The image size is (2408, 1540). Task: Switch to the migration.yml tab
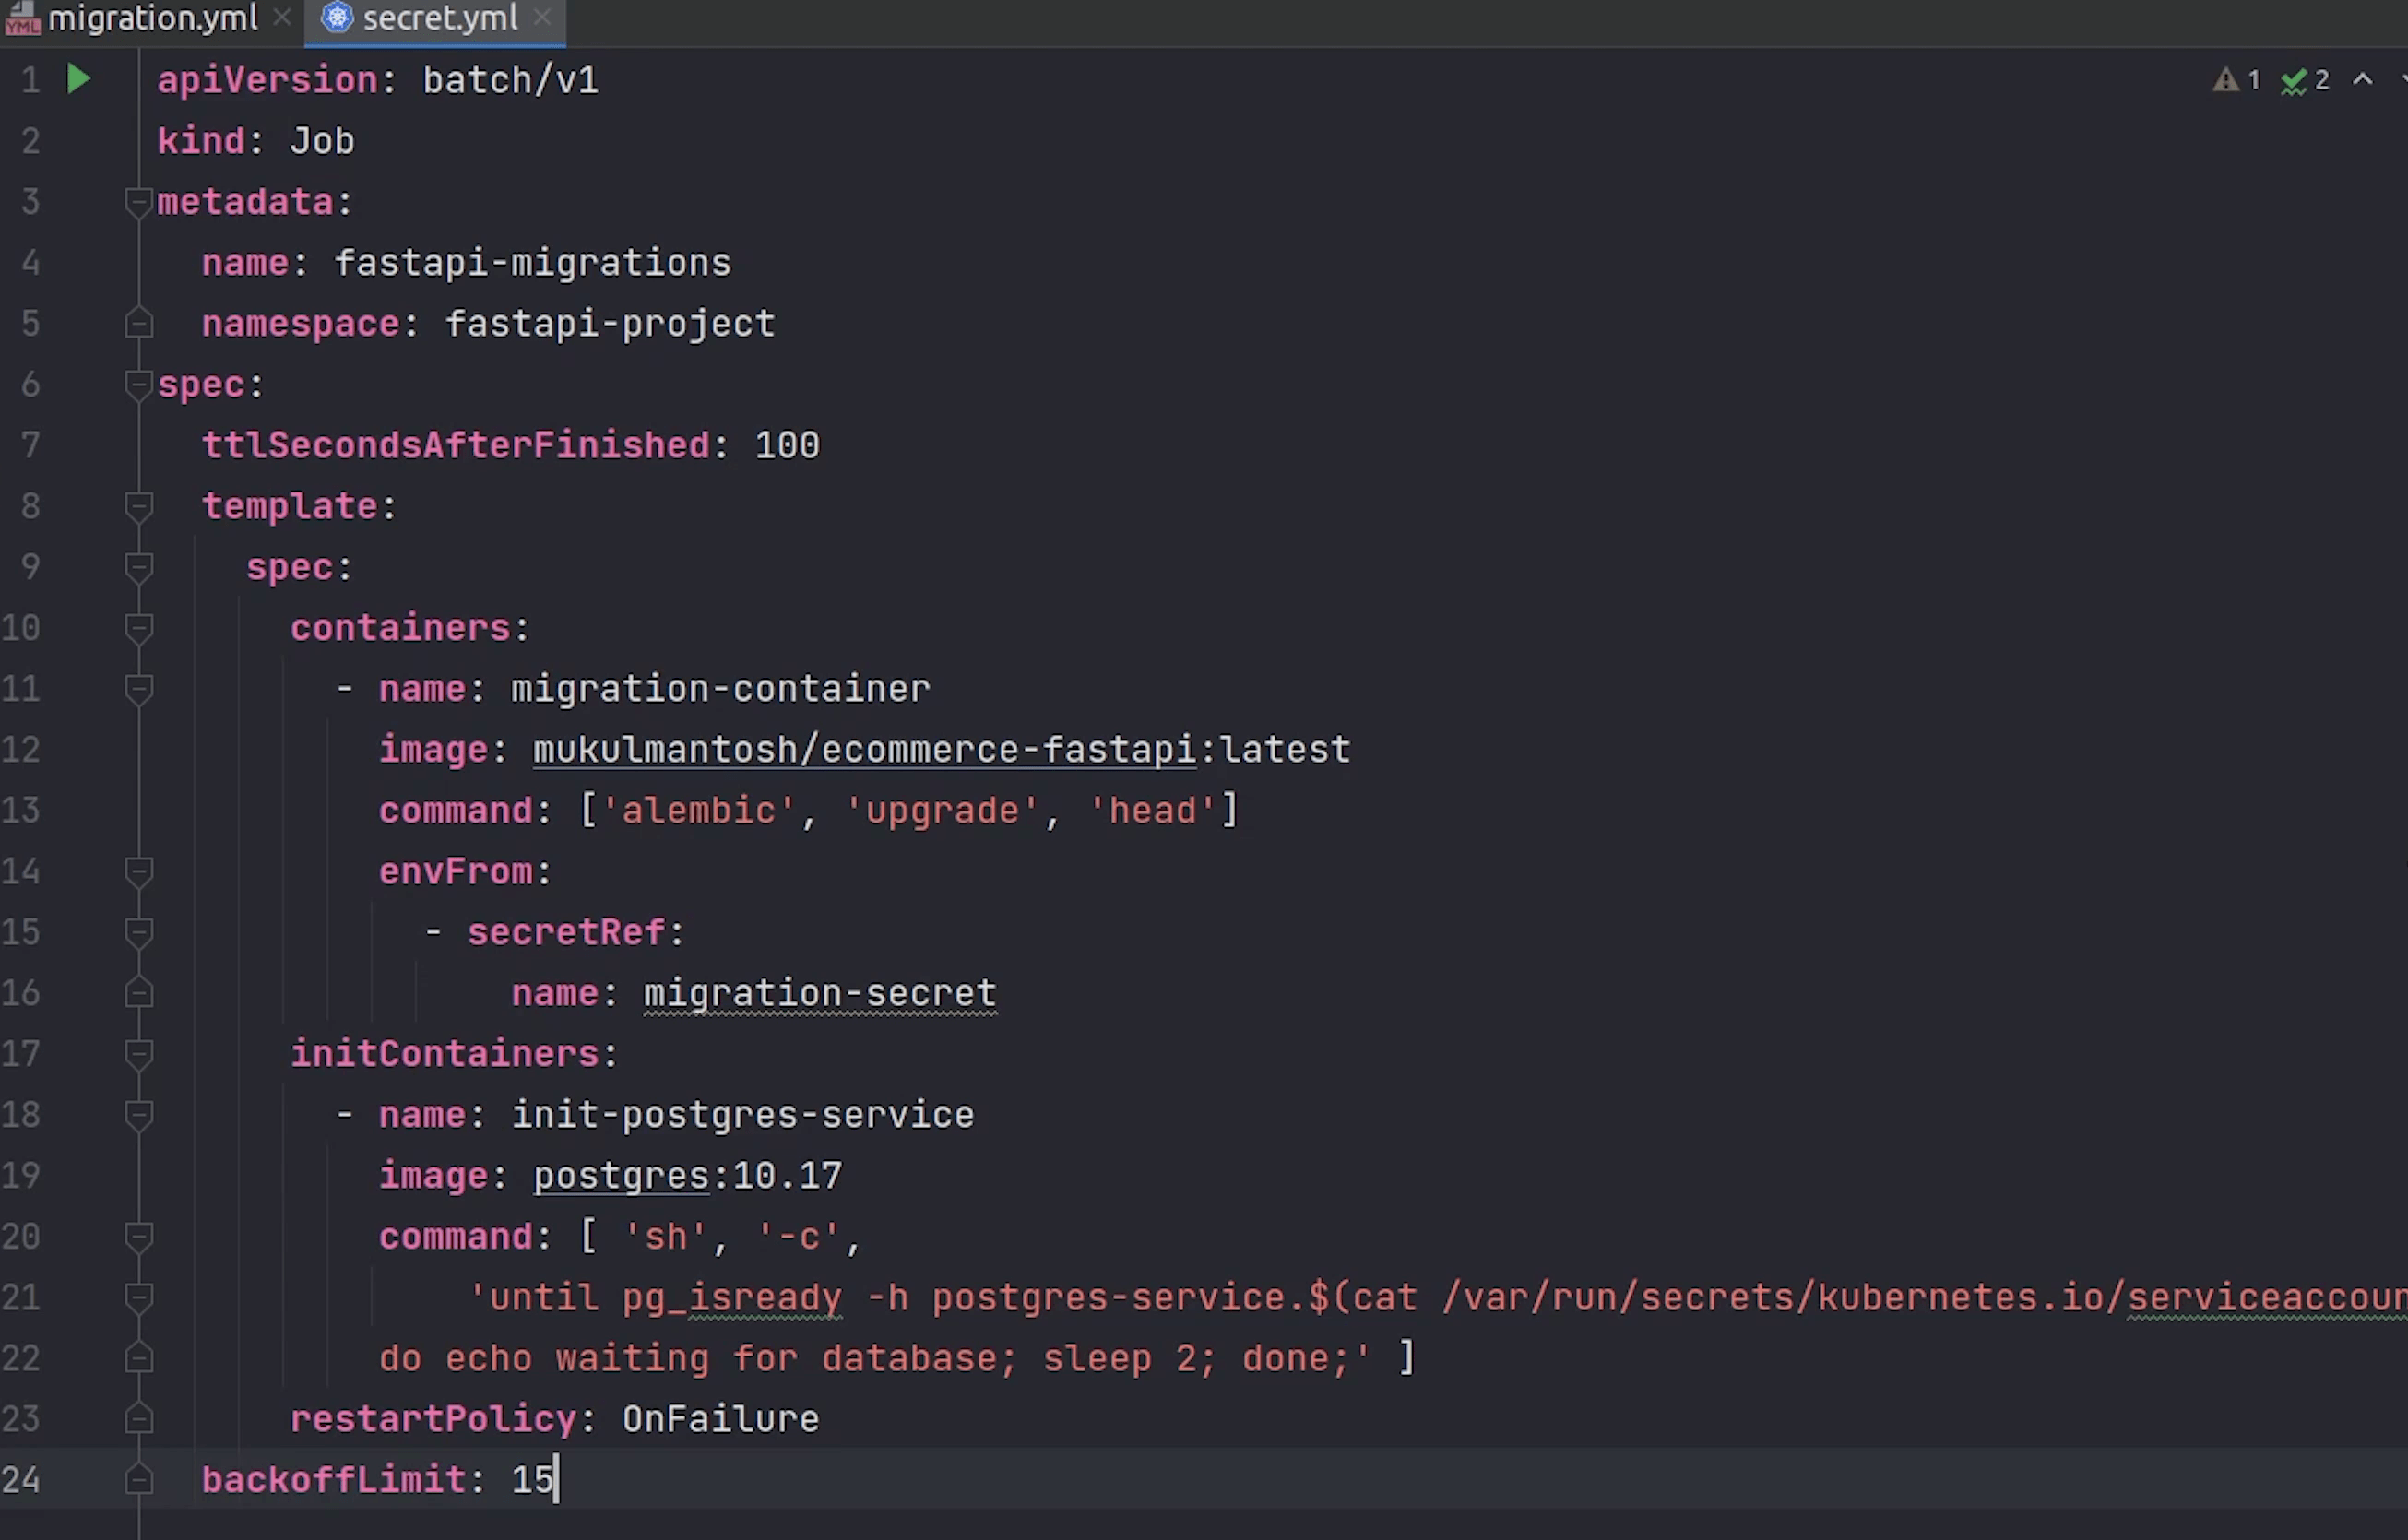(152, 17)
